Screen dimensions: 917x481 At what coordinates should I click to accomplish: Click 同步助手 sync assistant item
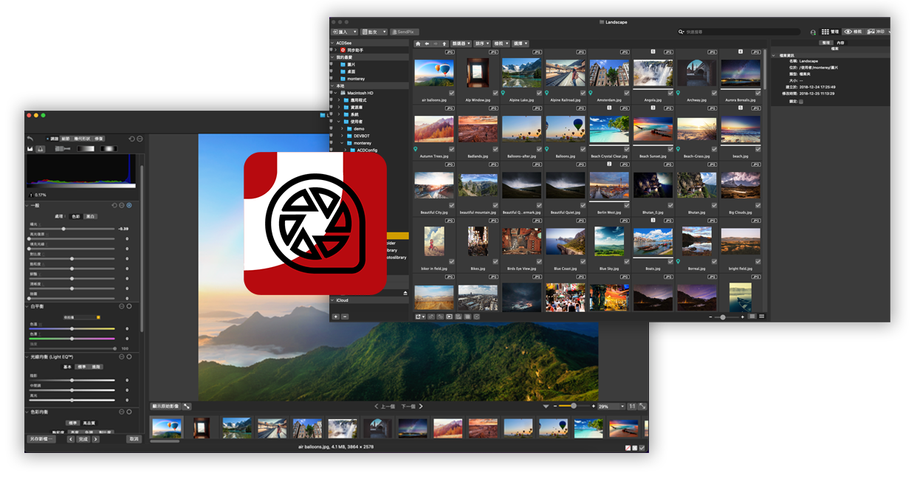click(x=355, y=50)
